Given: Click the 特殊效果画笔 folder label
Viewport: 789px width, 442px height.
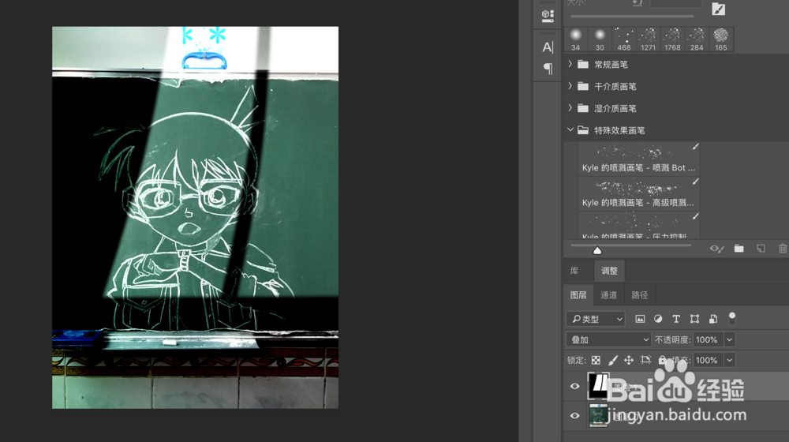Looking at the screenshot, I should click(x=619, y=130).
